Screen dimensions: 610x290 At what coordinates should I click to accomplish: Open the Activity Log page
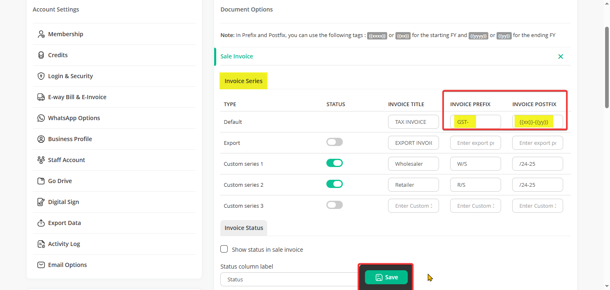[x=114, y=244]
